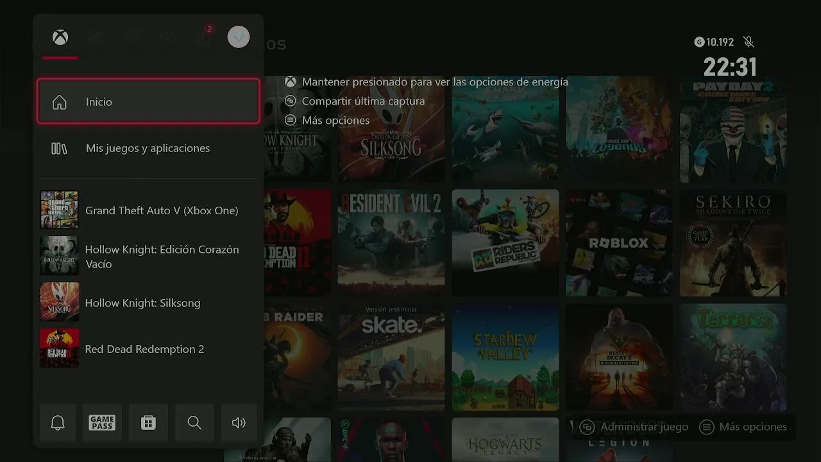Open the Resident Evil 2 tile
Image resolution: width=821 pixels, height=462 pixels.
[x=391, y=243]
